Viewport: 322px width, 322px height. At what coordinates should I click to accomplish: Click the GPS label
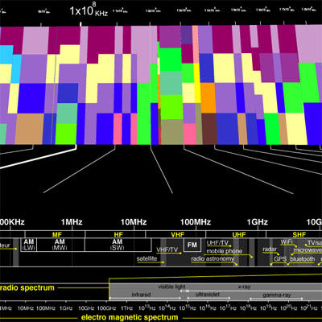(x=280, y=259)
